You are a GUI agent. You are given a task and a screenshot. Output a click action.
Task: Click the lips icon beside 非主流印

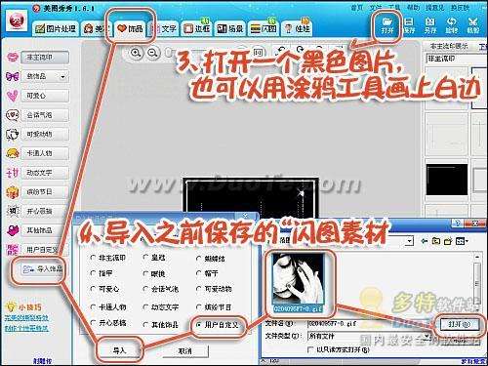pos(13,58)
